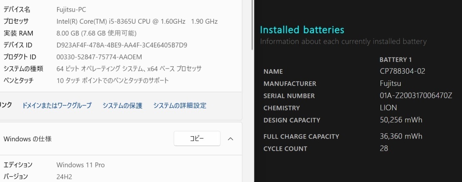
Task: Collapse the Windows の仕様 section chevron
Action: tap(231, 139)
